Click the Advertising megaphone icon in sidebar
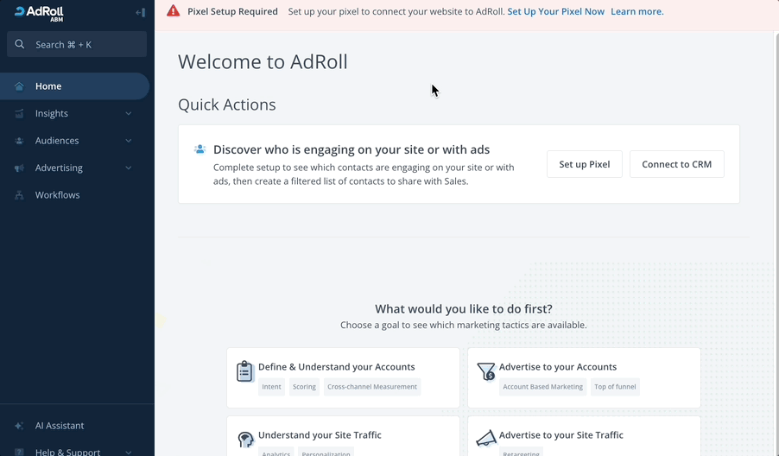The height and width of the screenshot is (456, 779). [x=19, y=168]
